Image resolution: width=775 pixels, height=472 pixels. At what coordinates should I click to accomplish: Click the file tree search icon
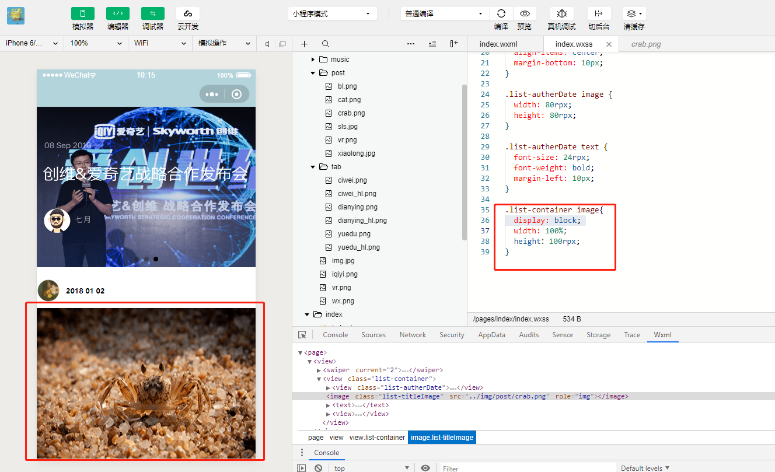click(326, 44)
